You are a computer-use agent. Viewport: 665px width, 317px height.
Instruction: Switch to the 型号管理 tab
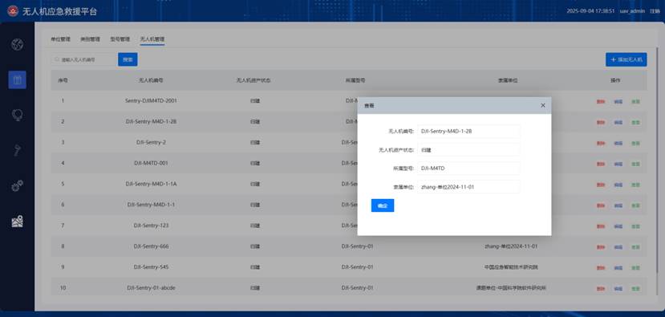point(120,39)
